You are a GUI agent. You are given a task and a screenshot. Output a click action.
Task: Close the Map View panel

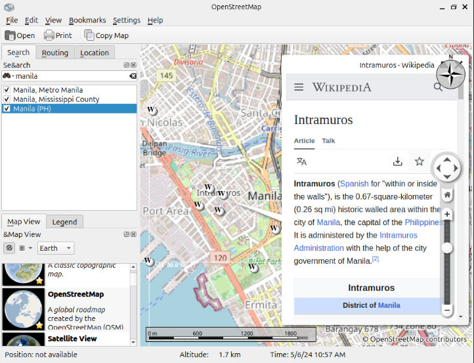click(133, 234)
